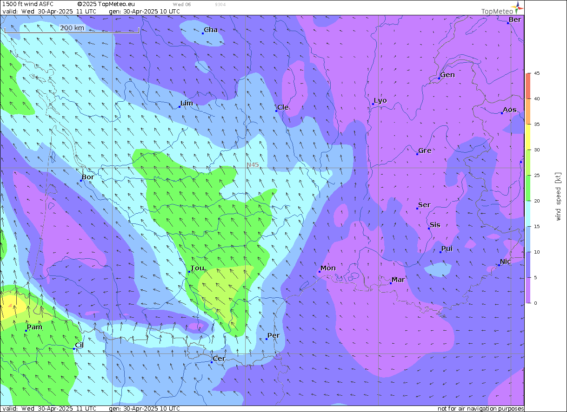Select the Ber city label

(x=515, y=20)
